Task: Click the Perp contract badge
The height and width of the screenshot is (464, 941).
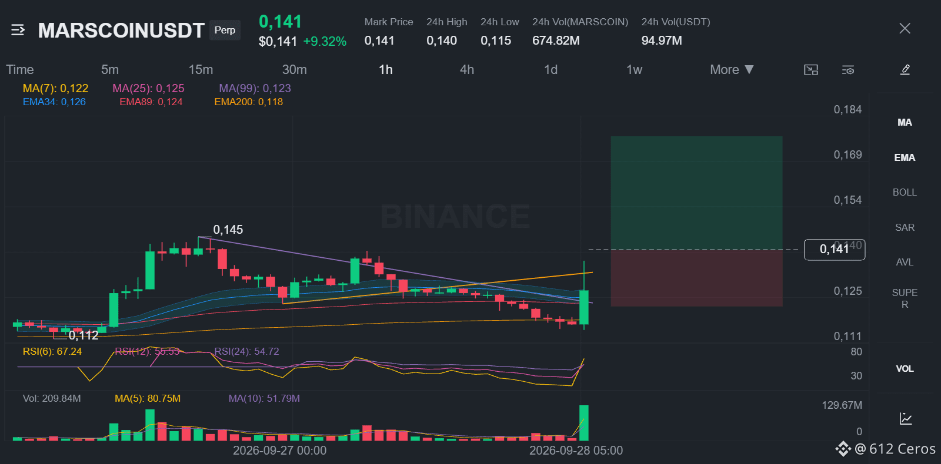Action: tap(225, 30)
